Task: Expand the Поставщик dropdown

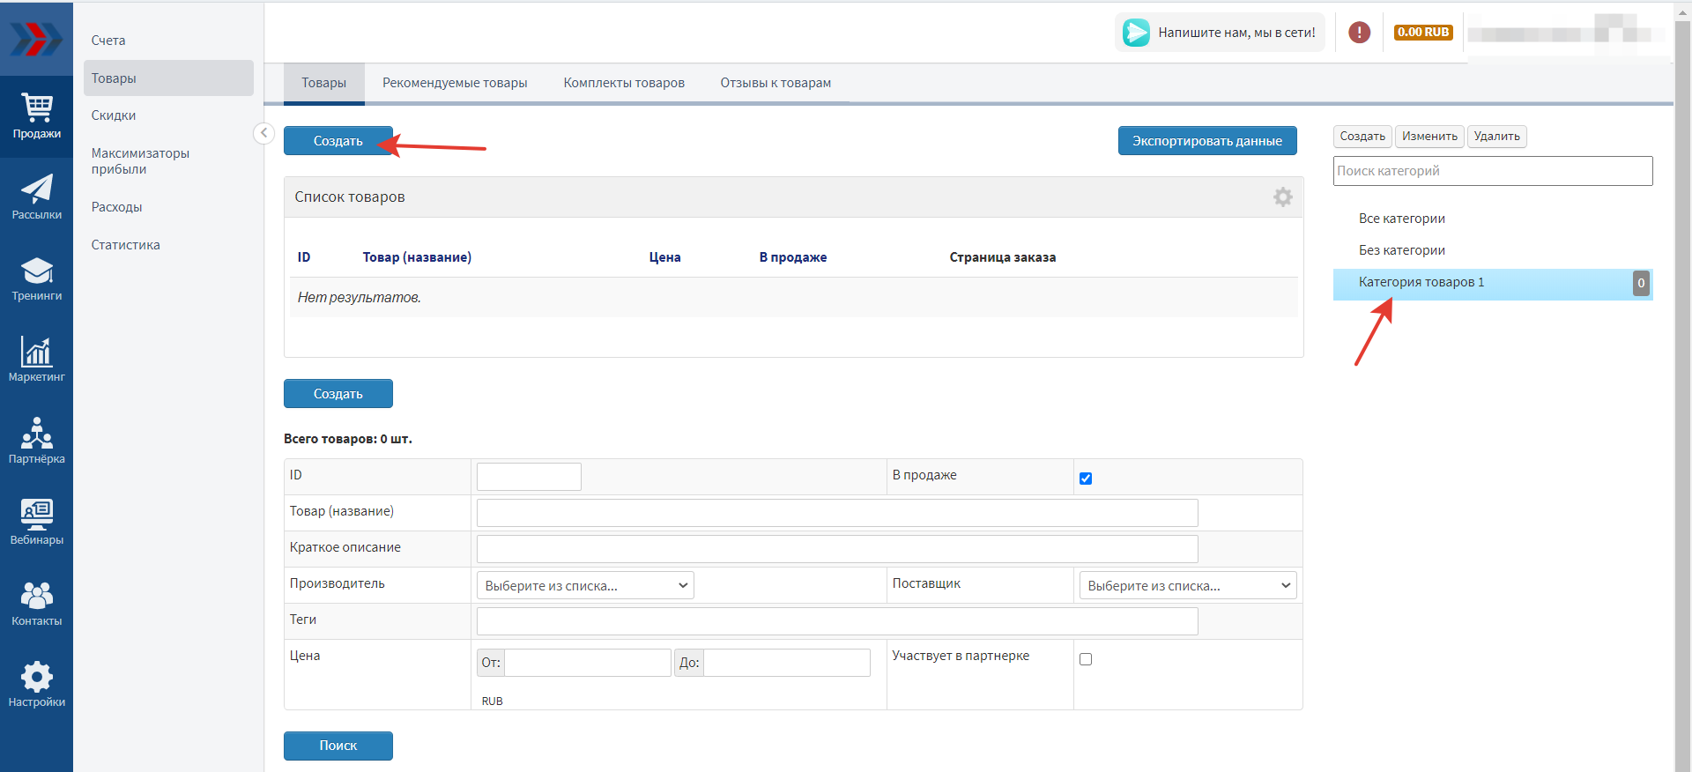Action: (x=1187, y=585)
